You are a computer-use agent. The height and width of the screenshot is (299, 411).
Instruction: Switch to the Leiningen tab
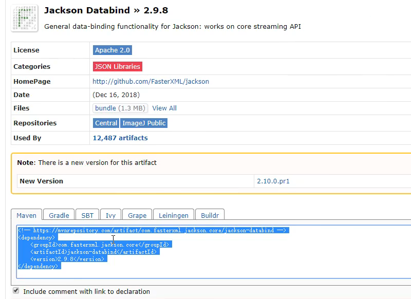pyautogui.click(x=174, y=215)
